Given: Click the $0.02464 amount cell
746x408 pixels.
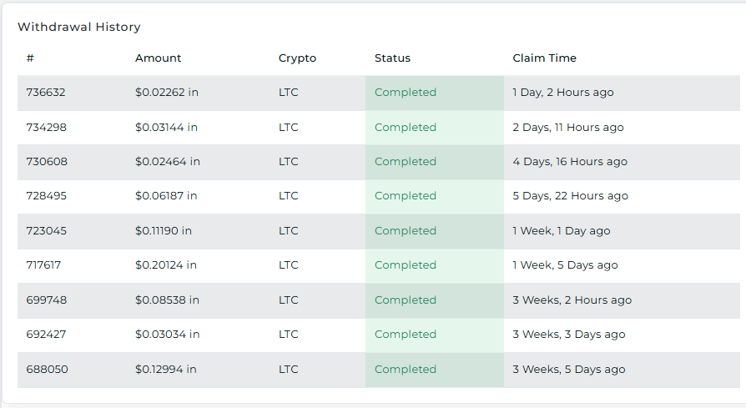Looking at the screenshot, I should [168, 162].
